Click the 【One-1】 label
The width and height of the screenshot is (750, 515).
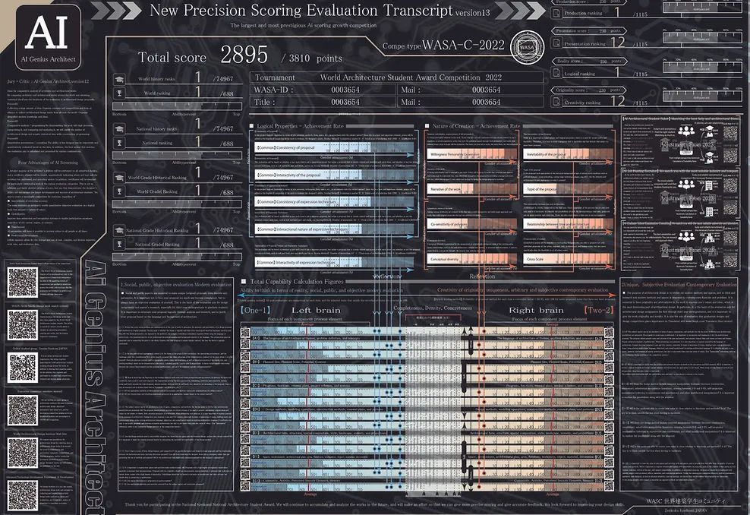[255, 310]
